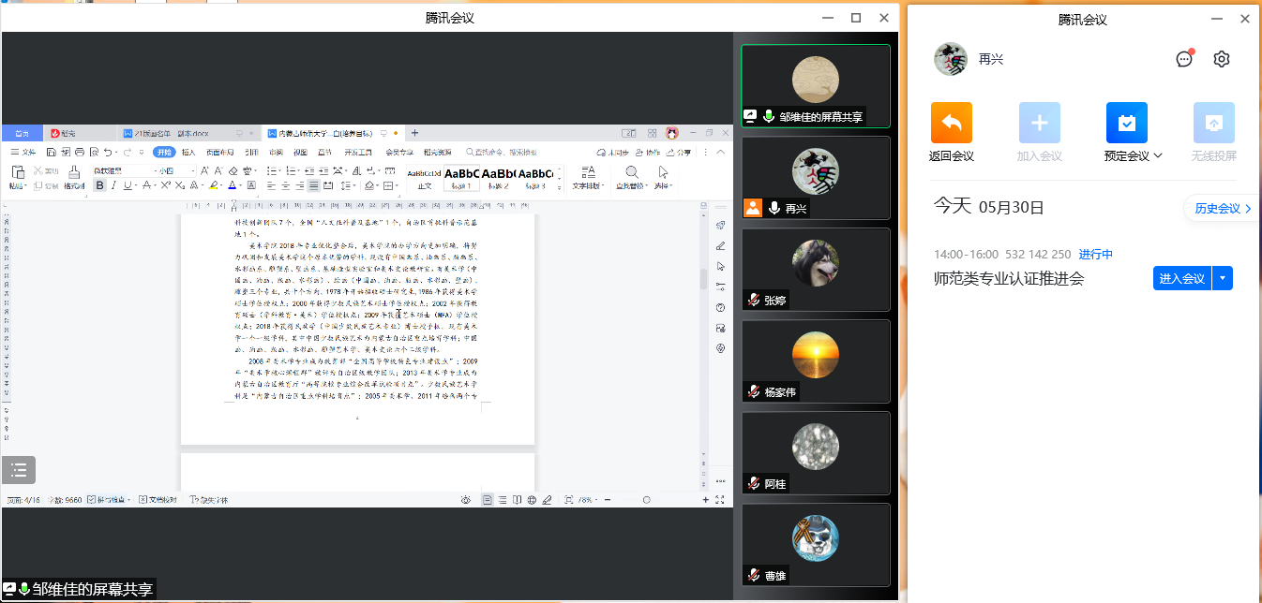This screenshot has height=603, width=1262.
Task: Click 阿桂's muted microphone icon
Action: click(x=753, y=483)
